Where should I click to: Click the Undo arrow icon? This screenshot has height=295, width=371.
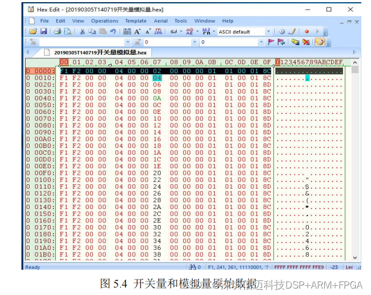coord(113,32)
